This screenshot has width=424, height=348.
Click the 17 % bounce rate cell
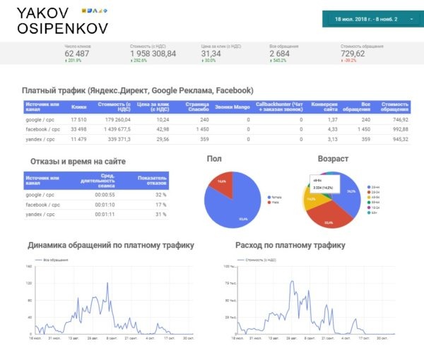tap(161, 205)
